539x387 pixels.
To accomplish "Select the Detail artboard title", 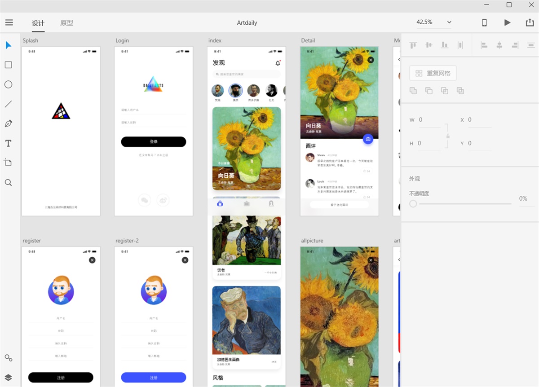I will click(x=308, y=40).
